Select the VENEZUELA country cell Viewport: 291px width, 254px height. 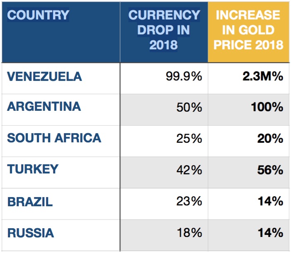click(x=45, y=77)
